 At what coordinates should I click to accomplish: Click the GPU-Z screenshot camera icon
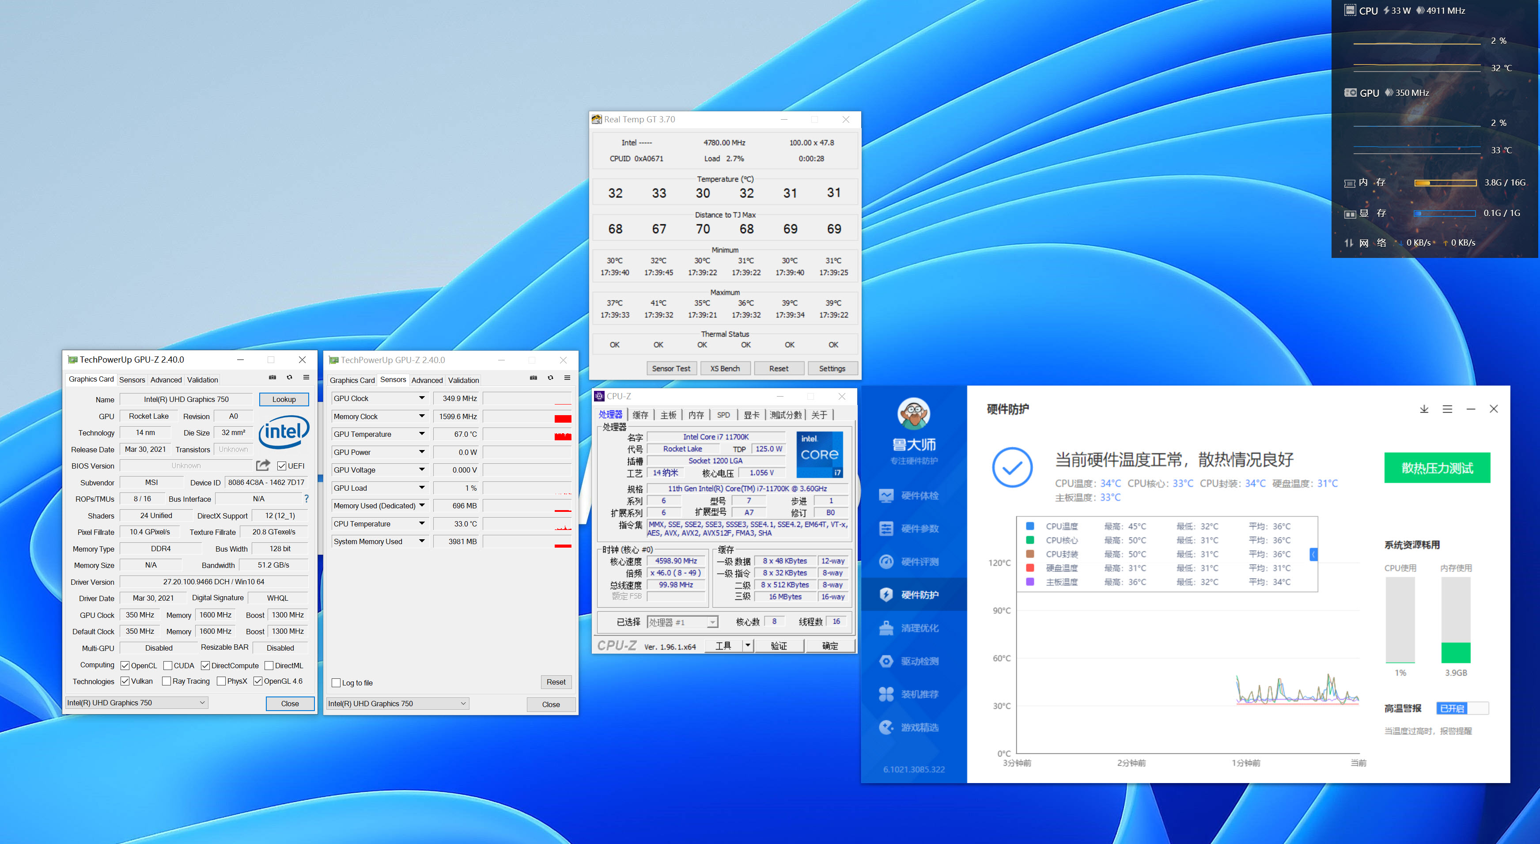[x=272, y=378]
